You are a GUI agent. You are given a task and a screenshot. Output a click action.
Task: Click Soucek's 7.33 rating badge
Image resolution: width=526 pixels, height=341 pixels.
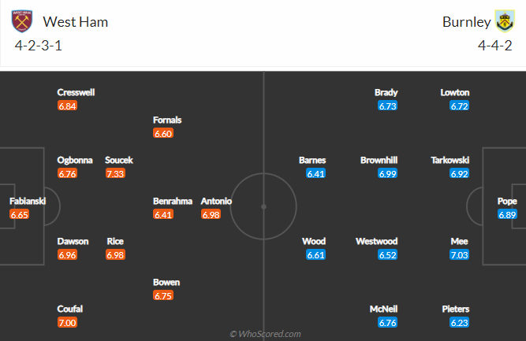pos(115,173)
